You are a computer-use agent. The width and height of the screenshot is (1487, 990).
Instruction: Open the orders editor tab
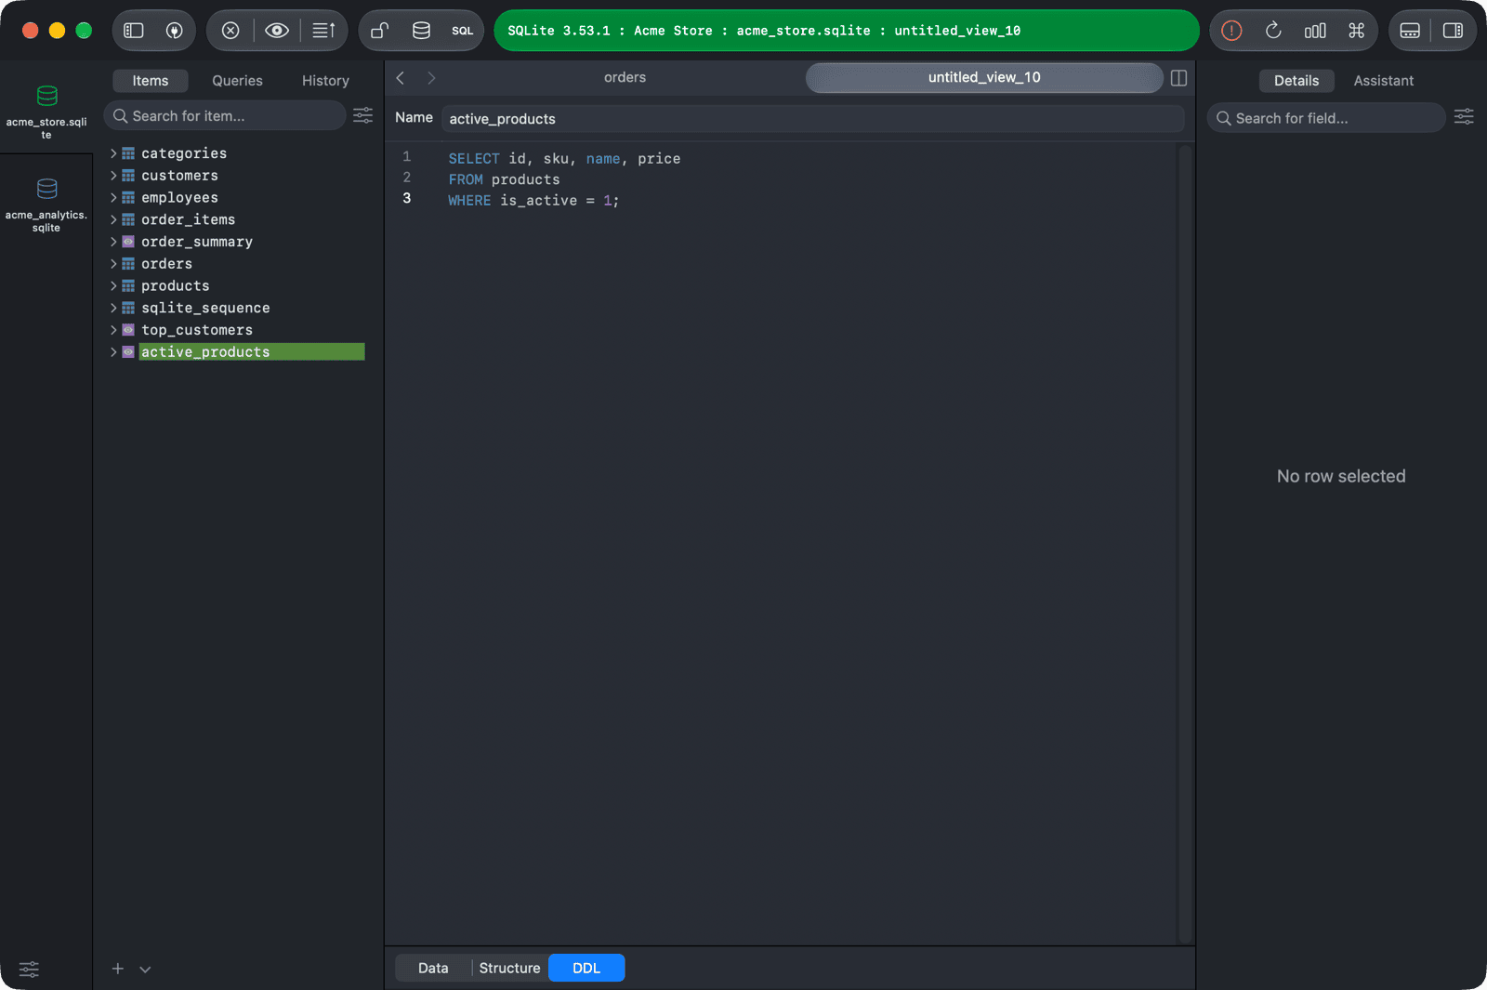tap(625, 78)
